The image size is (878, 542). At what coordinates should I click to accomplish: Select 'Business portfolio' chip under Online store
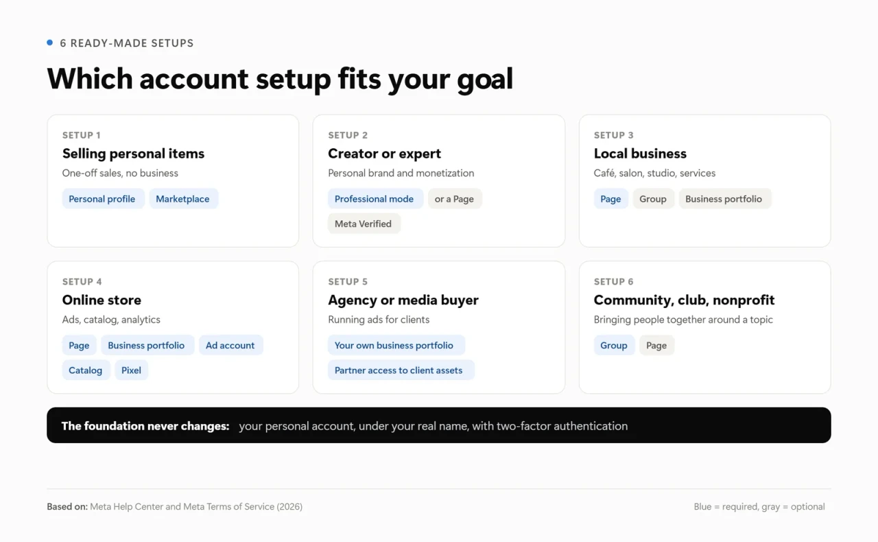point(147,345)
